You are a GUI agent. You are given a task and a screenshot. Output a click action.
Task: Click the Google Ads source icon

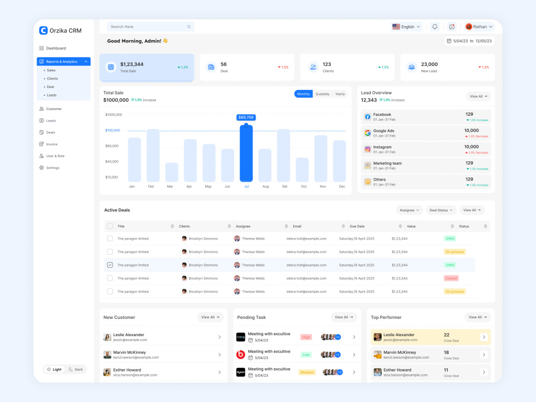click(x=368, y=133)
